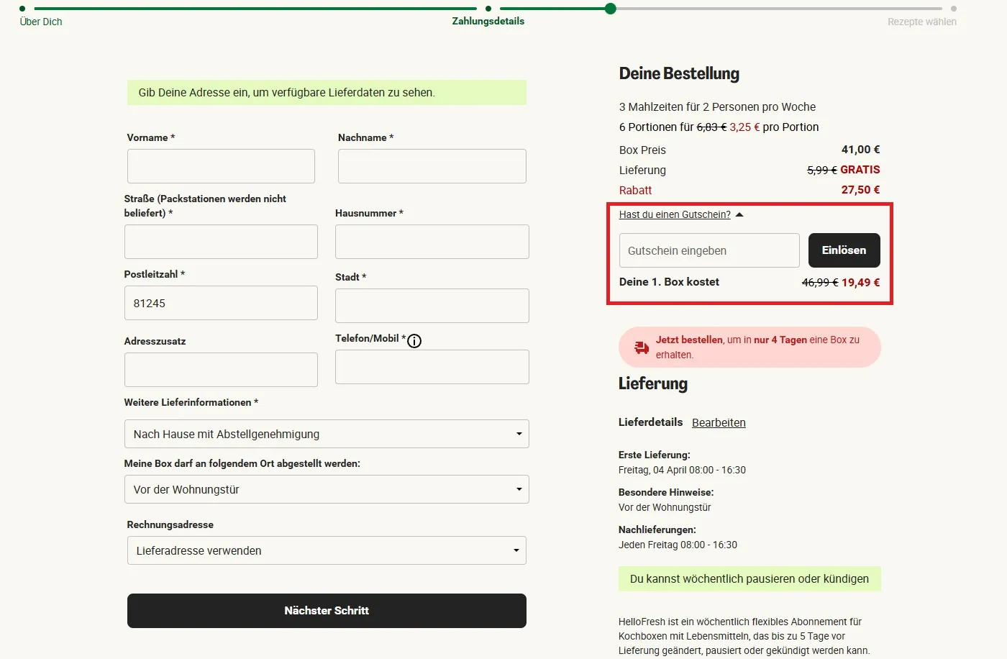Click the Postleitzahl field containing 81245

(221, 303)
